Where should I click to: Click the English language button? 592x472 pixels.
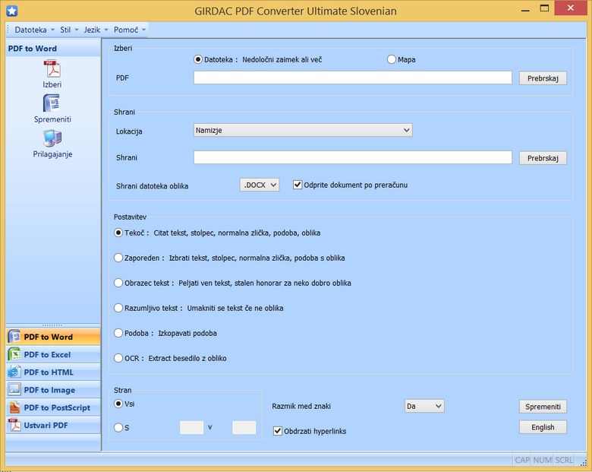point(543,427)
